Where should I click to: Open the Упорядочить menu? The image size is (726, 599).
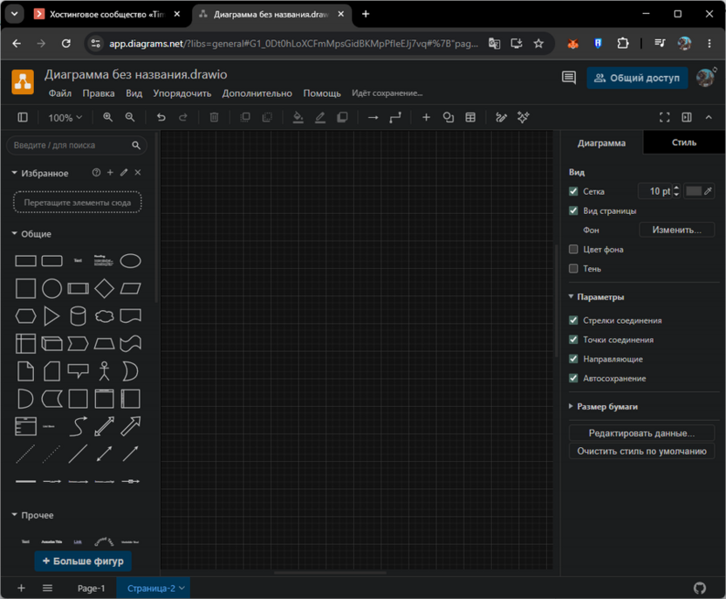coord(182,93)
